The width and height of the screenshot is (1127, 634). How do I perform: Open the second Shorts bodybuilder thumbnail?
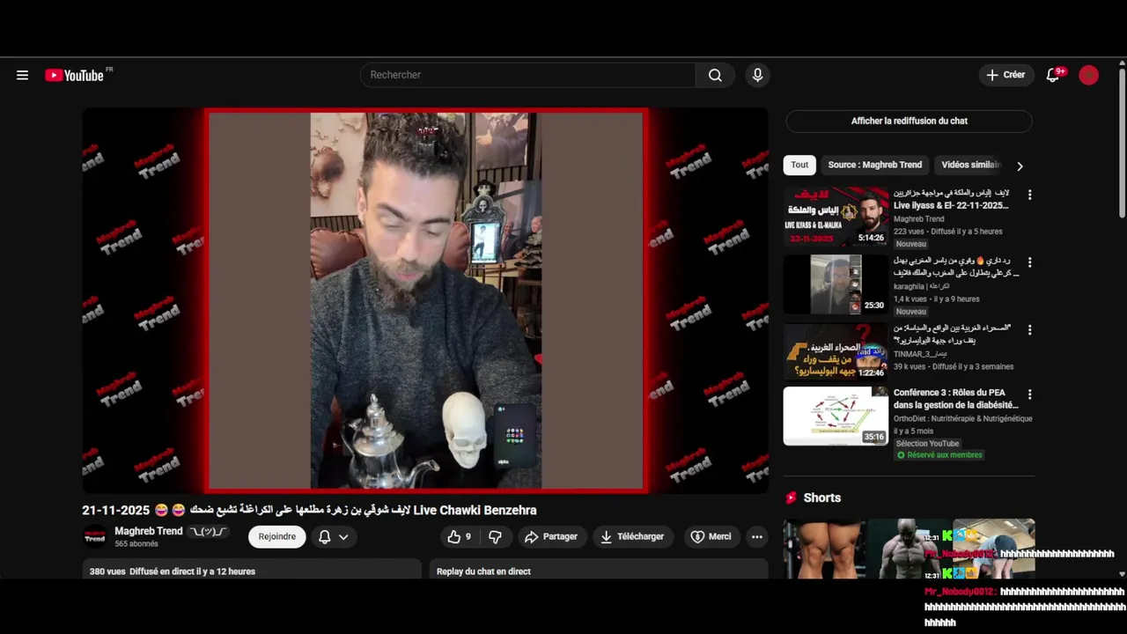910,549
